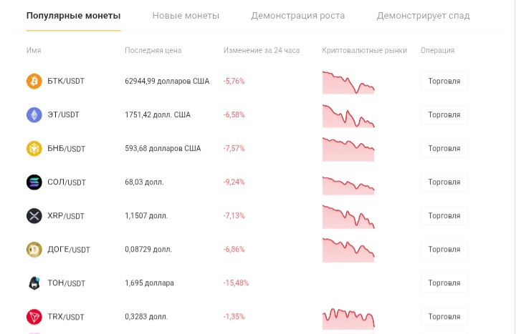The width and height of the screenshot is (516, 334).
Task: Click Торговля button for БТК/USDT
Action: [444, 81]
